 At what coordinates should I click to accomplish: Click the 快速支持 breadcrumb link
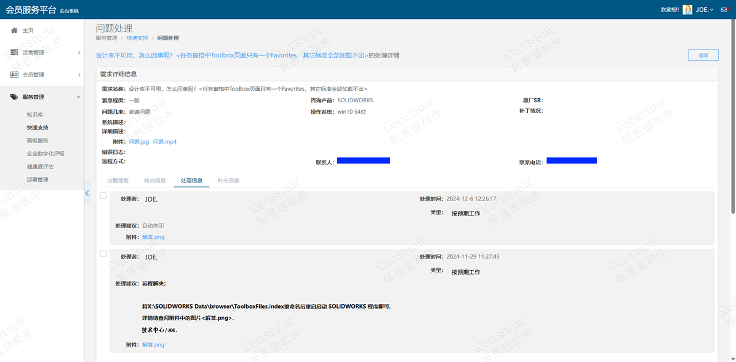pos(137,38)
